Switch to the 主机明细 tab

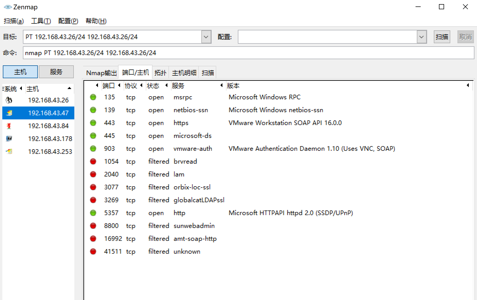(184, 73)
